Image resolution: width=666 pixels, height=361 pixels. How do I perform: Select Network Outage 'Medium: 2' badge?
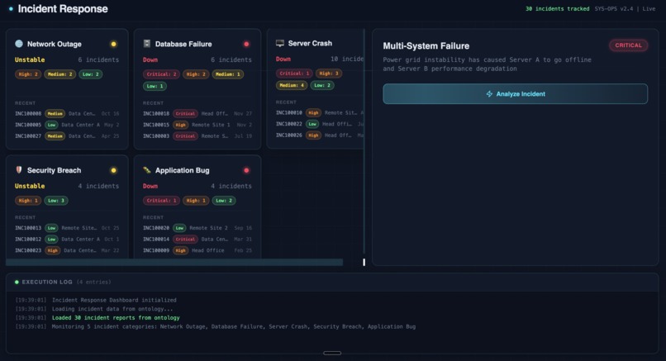click(59, 74)
